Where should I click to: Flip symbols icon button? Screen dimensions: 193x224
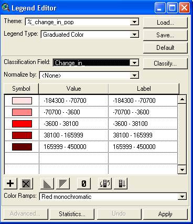[x=105, y=184]
